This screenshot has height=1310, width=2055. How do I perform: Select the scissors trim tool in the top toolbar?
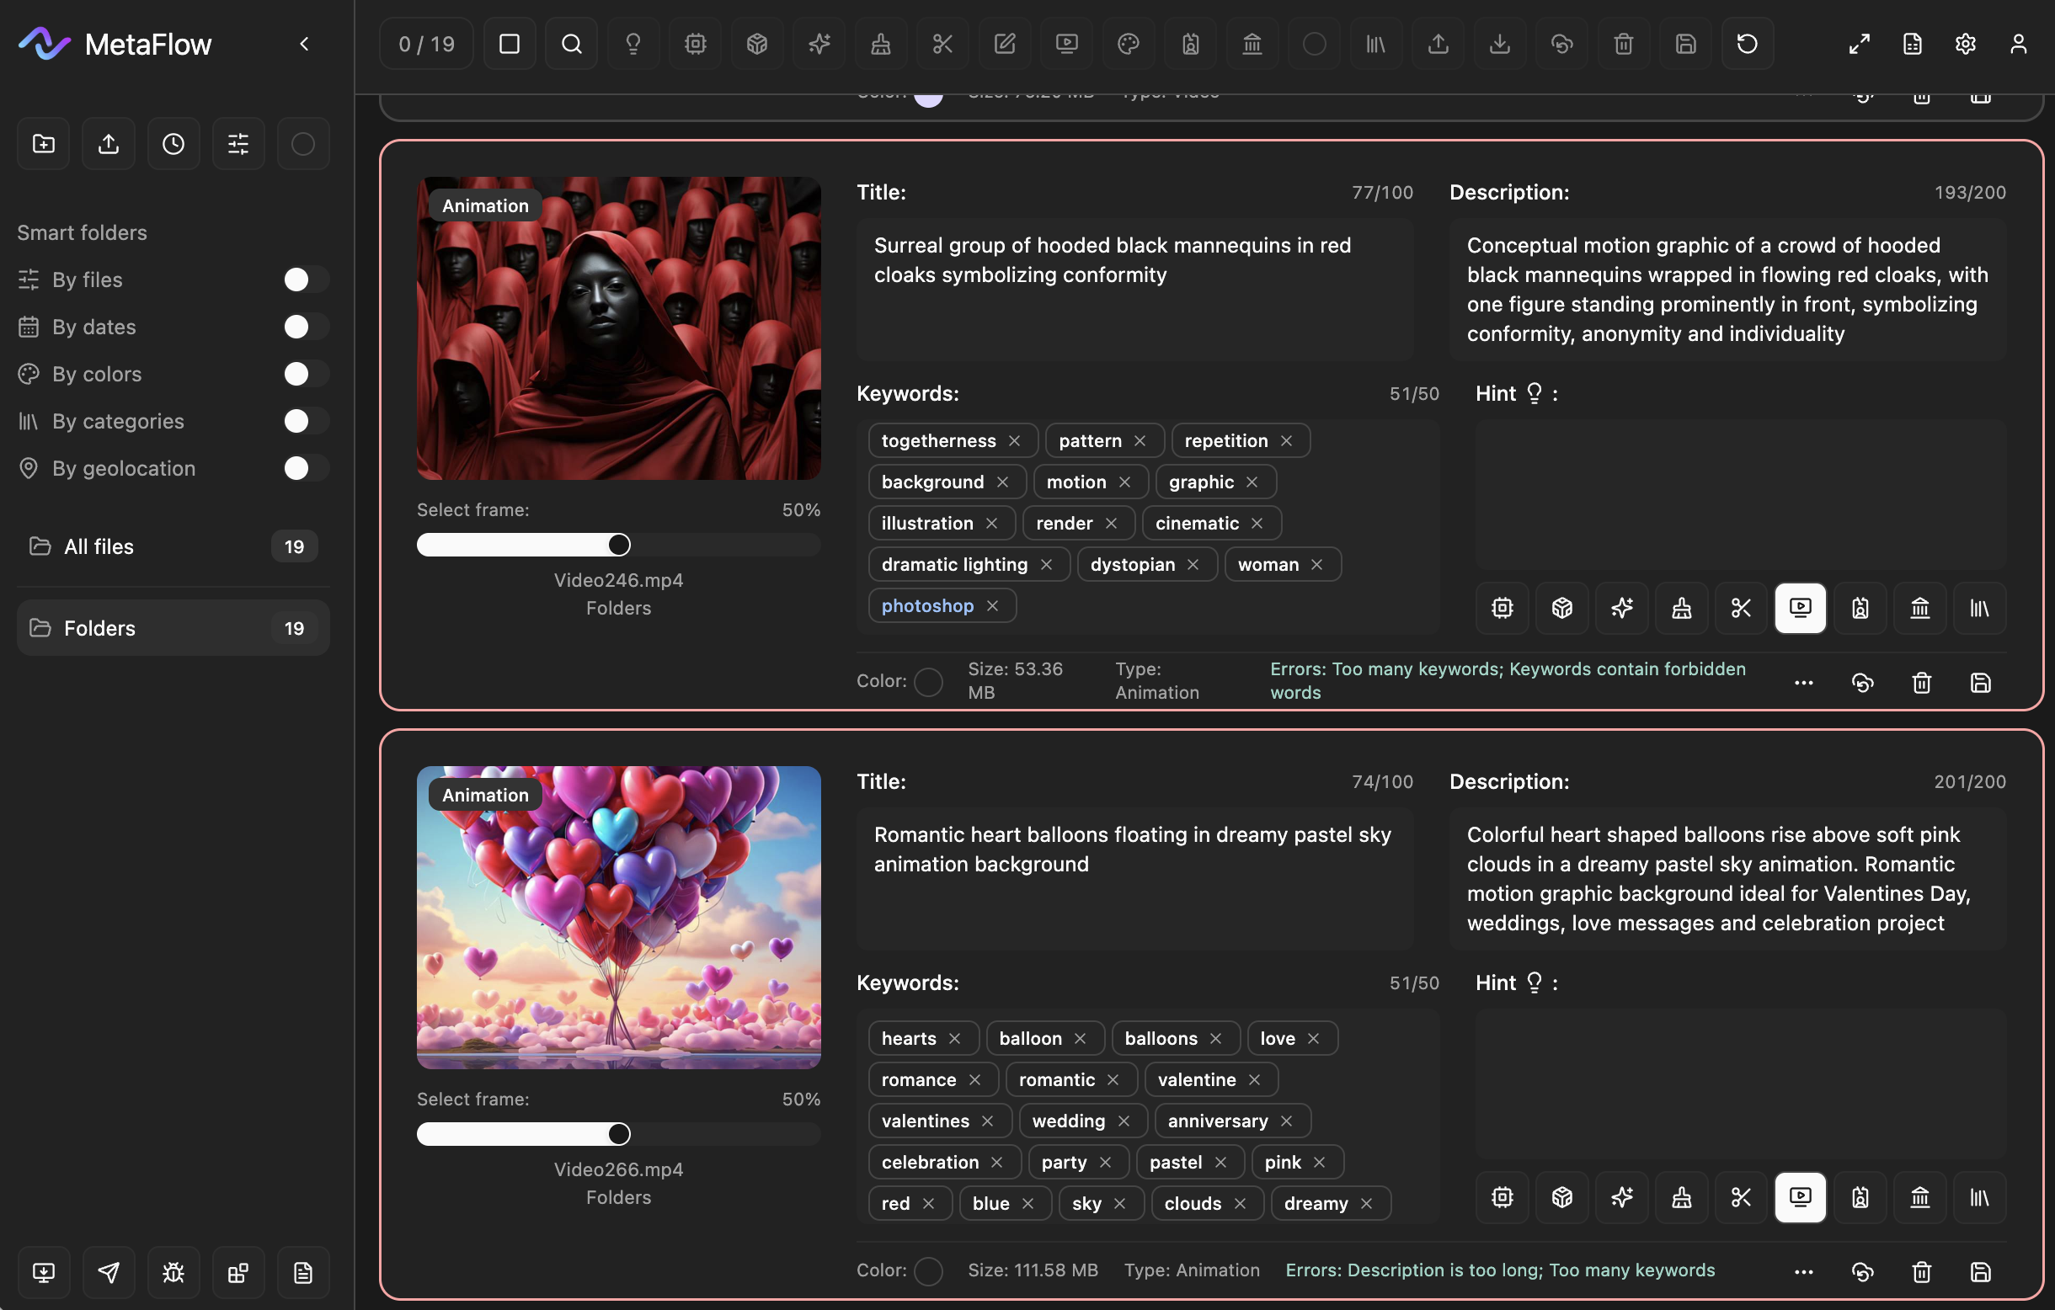pyautogui.click(x=942, y=44)
